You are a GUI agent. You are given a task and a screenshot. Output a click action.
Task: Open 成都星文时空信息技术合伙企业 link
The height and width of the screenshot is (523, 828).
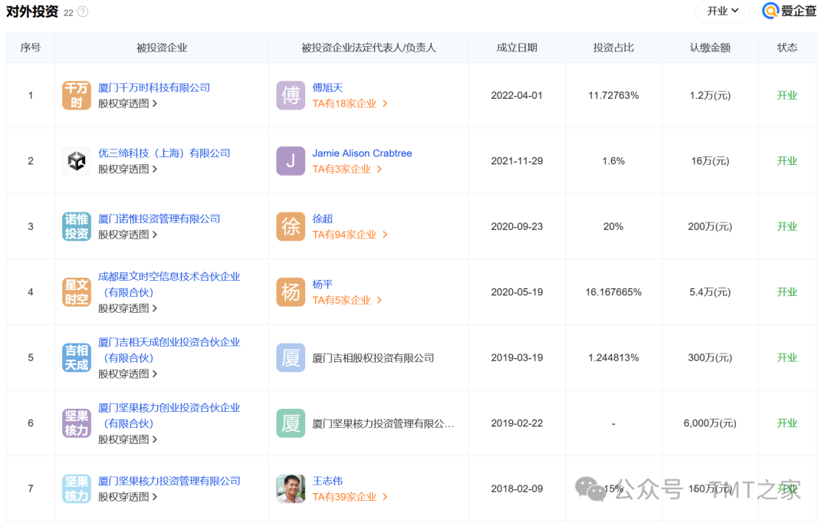(169, 277)
